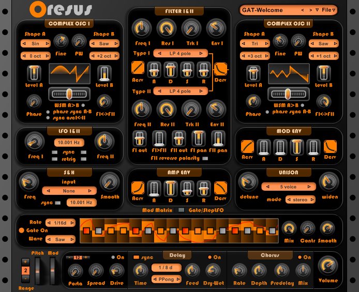Click the Volume knob
The height and width of the screenshot is (292, 359).
327,265
